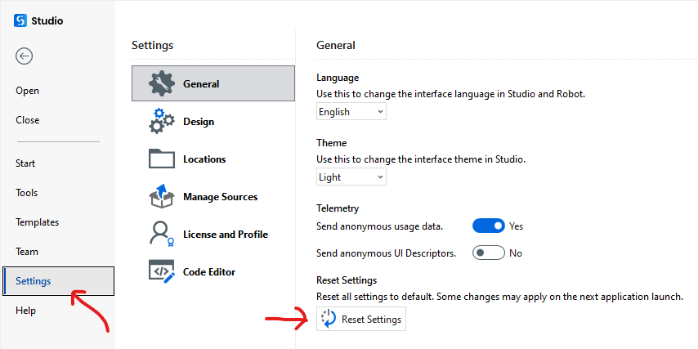Open Code Editor icon
The height and width of the screenshot is (349, 698).
pos(162,271)
